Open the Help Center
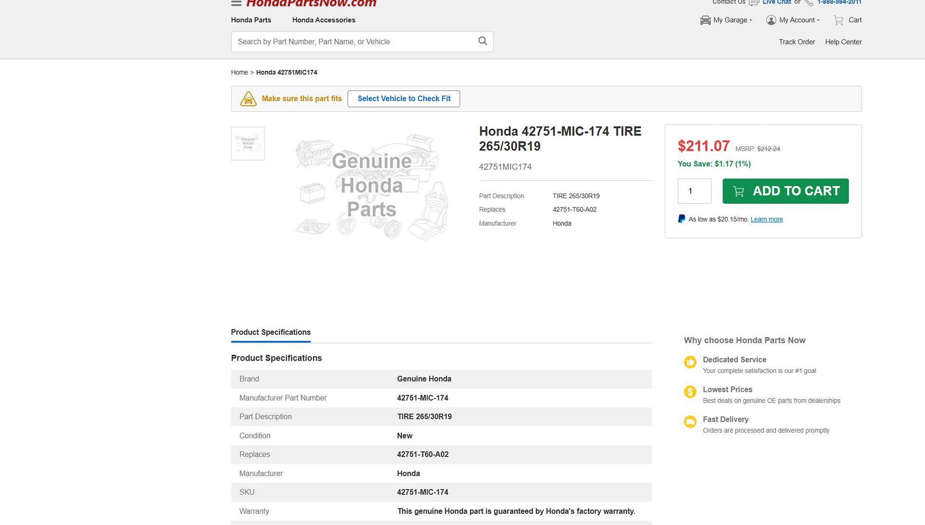 (843, 42)
